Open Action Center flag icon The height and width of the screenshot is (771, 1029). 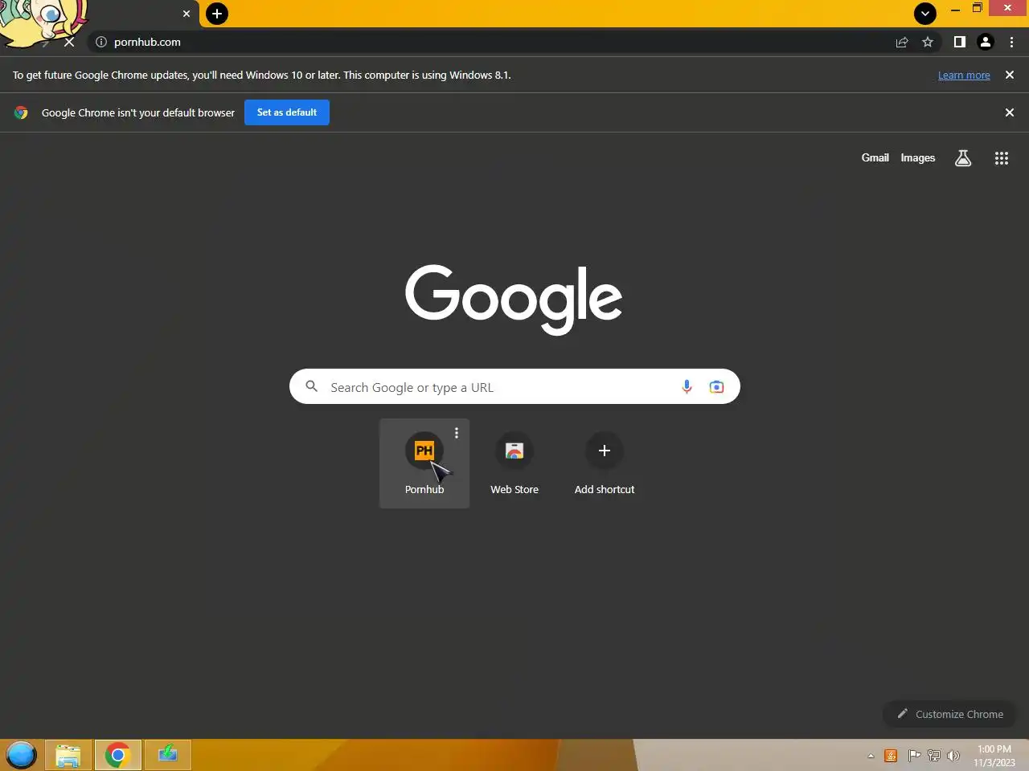point(914,756)
